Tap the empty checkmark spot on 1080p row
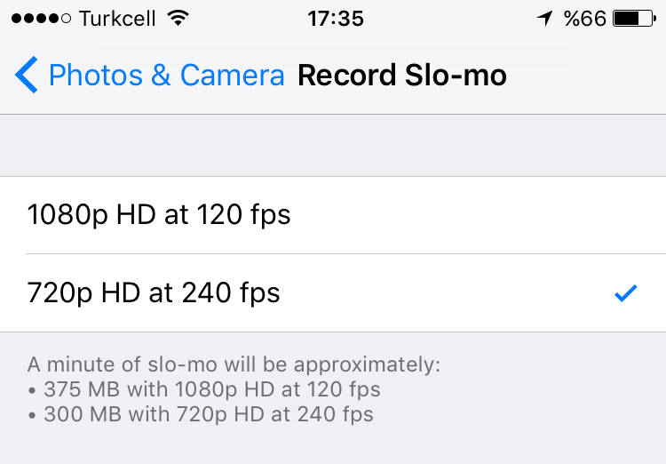The width and height of the screenshot is (666, 464). coord(626,215)
